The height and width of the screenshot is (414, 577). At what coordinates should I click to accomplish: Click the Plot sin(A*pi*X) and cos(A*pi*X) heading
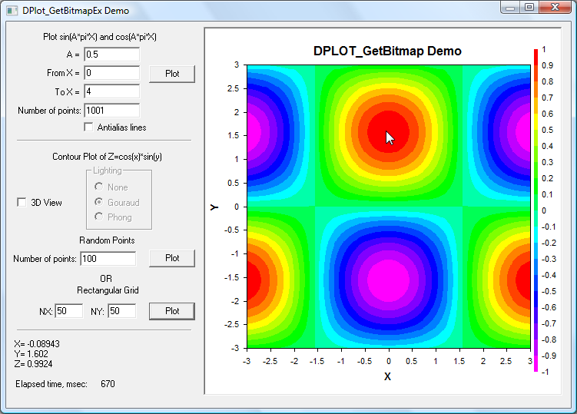pos(100,37)
